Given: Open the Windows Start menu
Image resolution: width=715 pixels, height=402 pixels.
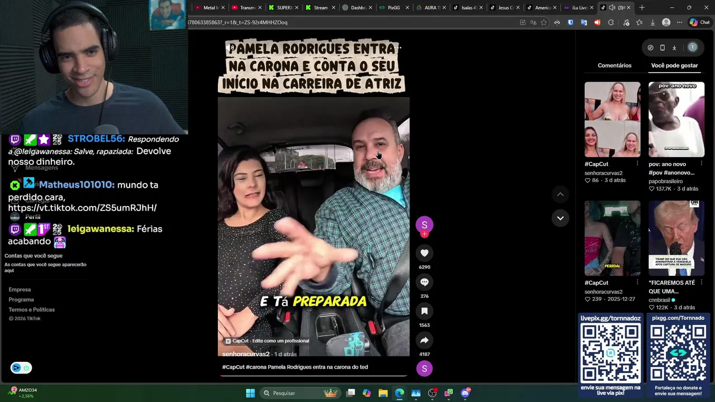Looking at the screenshot, I should pyautogui.click(x=250, y=393).
